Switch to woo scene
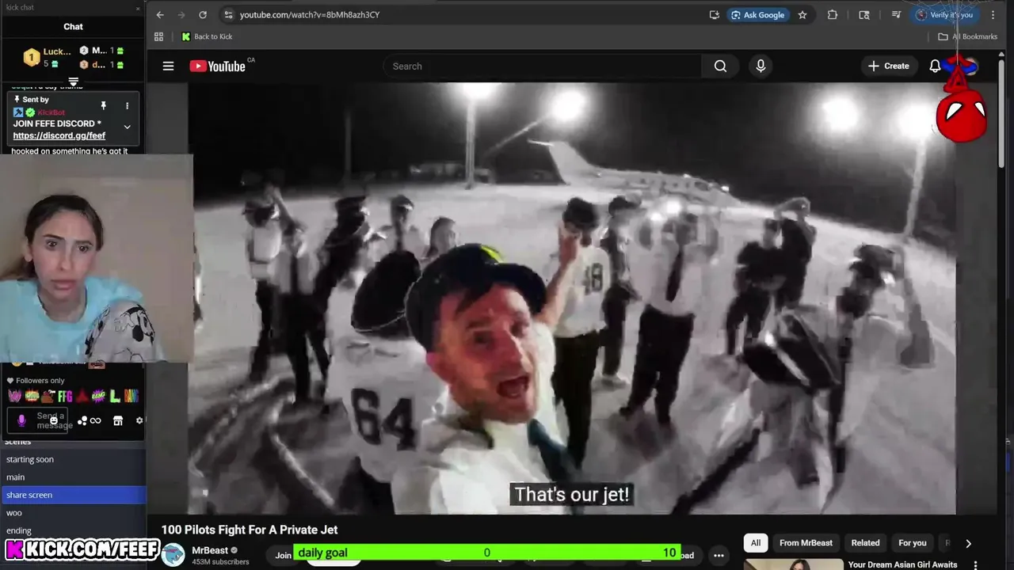This screenshot has width=1014, height=570. click(x=73, y=512)
